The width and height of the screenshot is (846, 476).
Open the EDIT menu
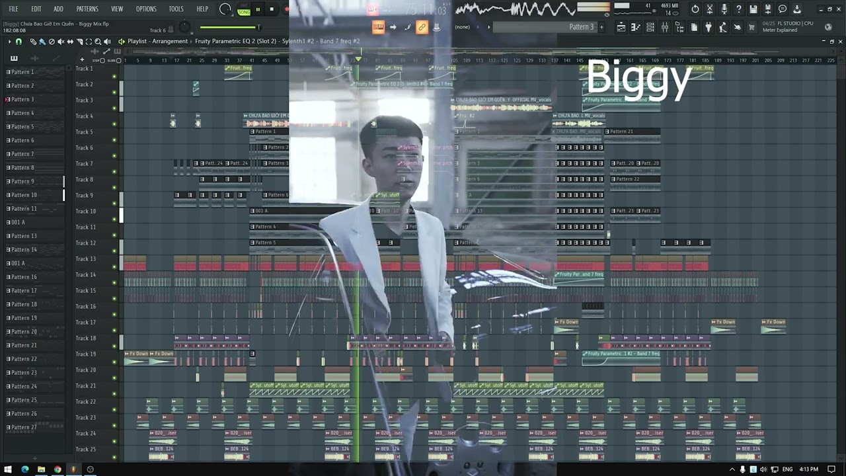(36, 9)
